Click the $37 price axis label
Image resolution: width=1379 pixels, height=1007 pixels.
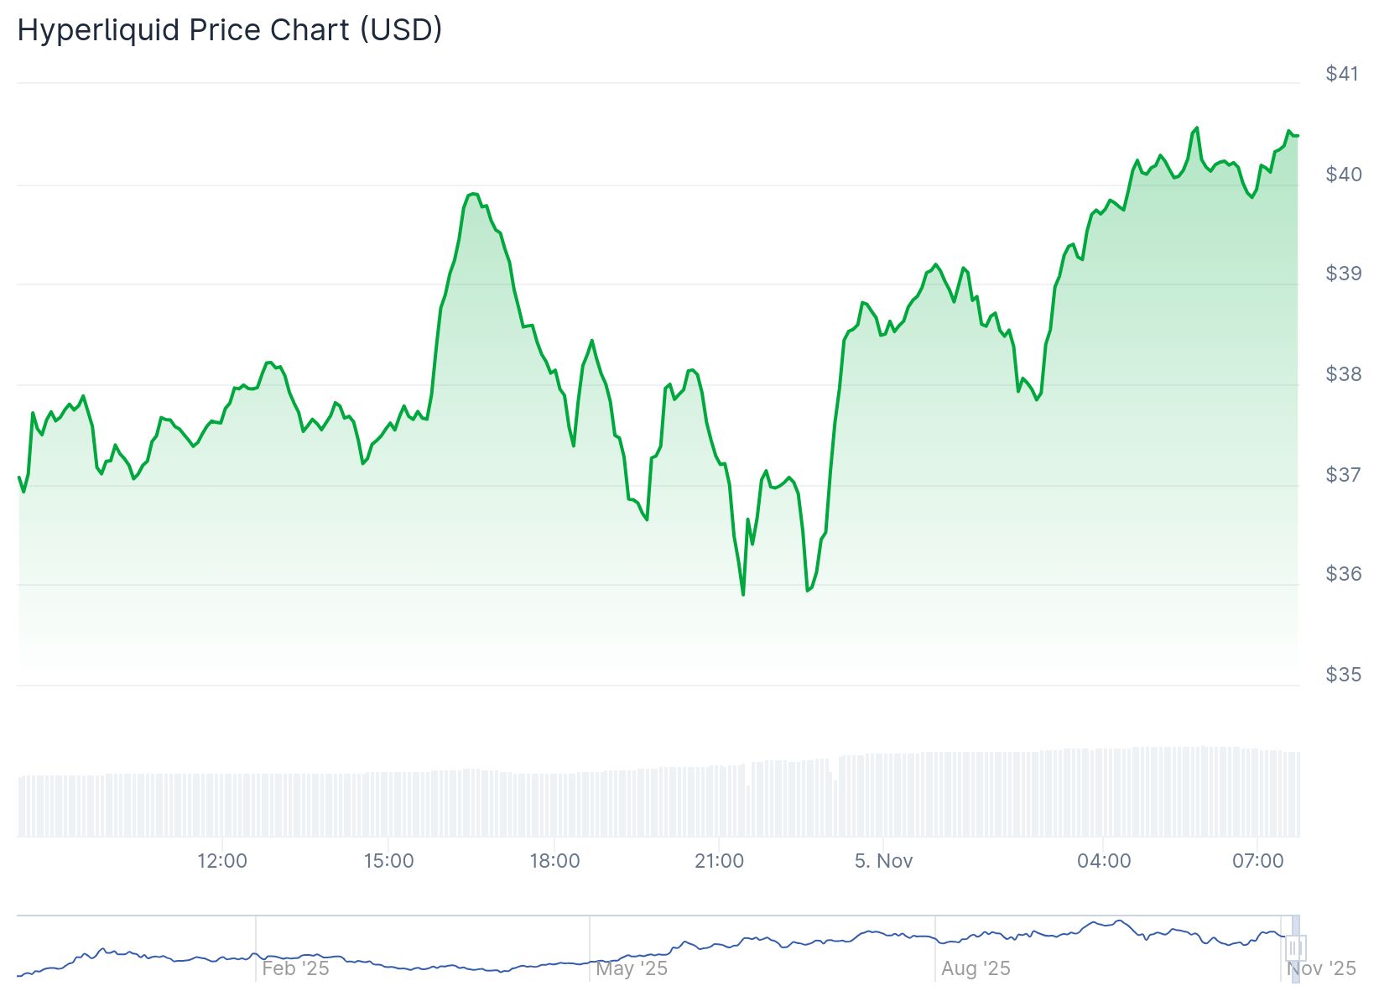1342,475
